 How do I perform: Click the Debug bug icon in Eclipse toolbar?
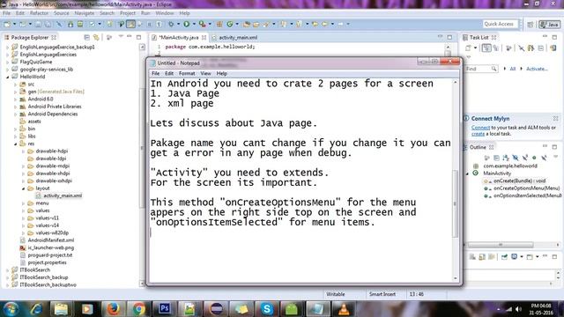tap(171, 24)
